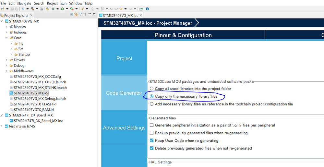
Task: Open the Project menu
Action: click(x=52, y=3)
